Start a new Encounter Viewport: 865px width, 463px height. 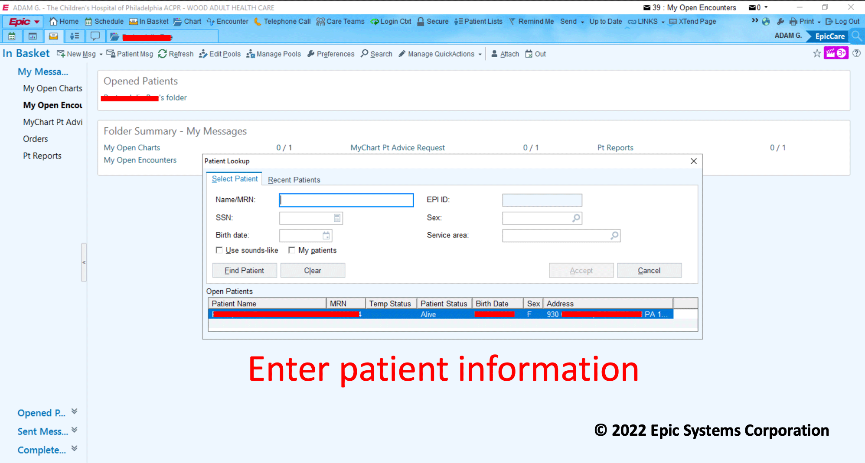pyautogui.click(x=228, y=22)
